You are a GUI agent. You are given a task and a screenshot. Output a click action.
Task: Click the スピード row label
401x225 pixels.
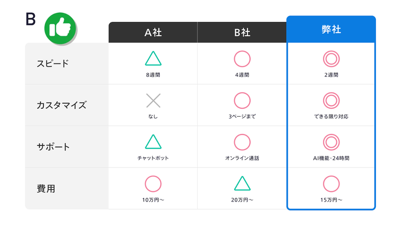pyautogui.click(x=53, y=63)
